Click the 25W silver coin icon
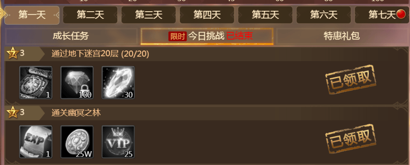410x165 pixels. (x=77, y=142)
